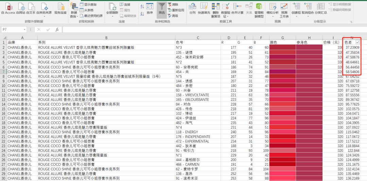367x181 pixels.
Task: Import data from Access (自 Access)
Action: pos(8,9)
